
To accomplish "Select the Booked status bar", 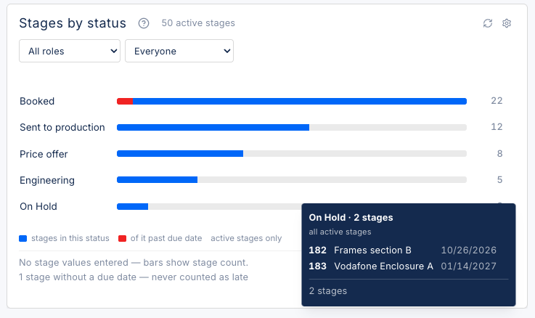I will [292, 102].
